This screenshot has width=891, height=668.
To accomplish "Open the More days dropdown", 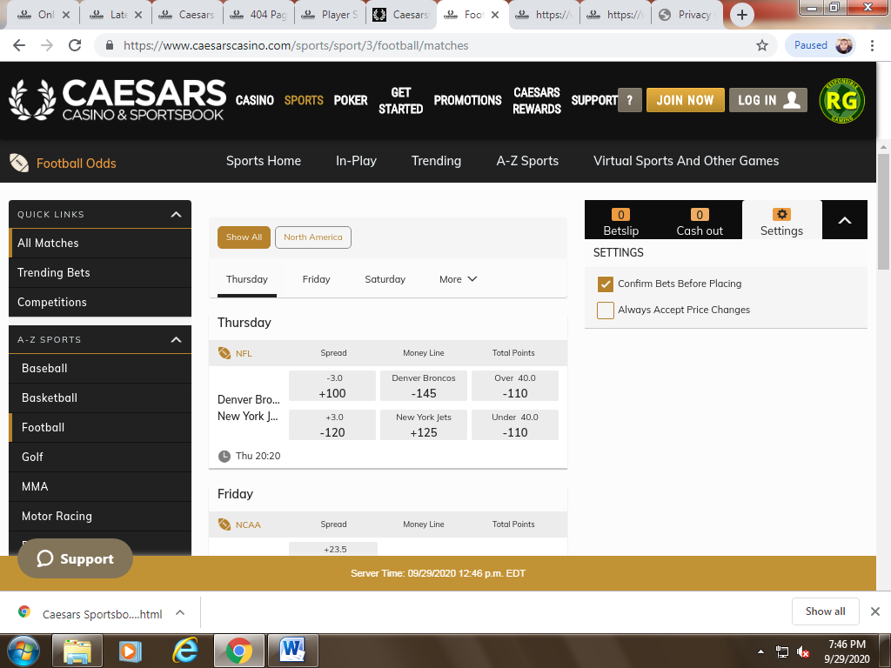I will point(459,279).
